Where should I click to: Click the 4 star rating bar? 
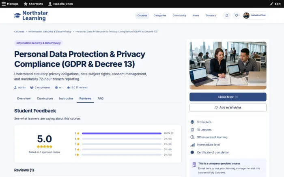122,139
